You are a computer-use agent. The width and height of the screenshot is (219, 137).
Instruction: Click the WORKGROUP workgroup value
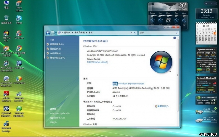(x=119, y=119)
